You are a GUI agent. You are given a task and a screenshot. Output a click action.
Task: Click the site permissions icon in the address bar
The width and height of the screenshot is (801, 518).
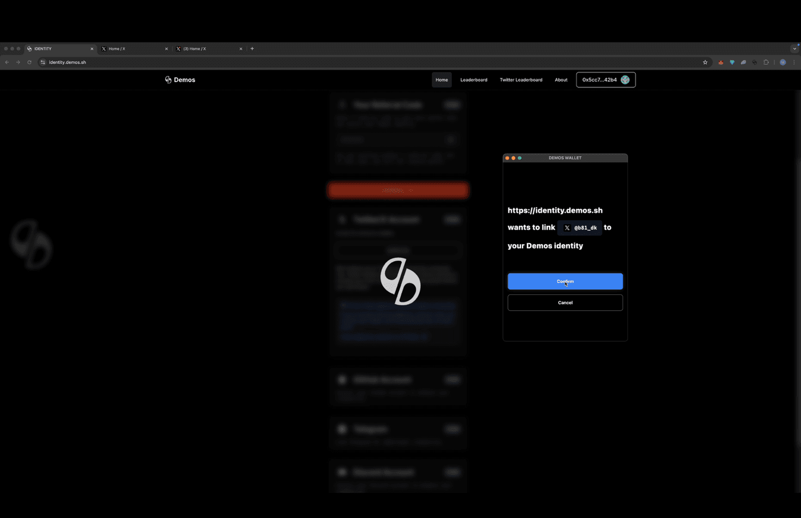pos(42,62)
